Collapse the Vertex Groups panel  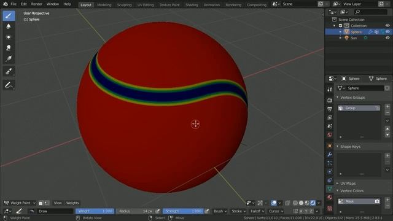click(x=337, y=97)
